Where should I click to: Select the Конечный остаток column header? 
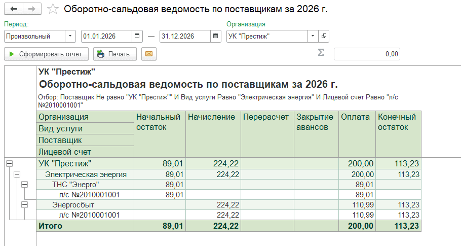point(398,122)
